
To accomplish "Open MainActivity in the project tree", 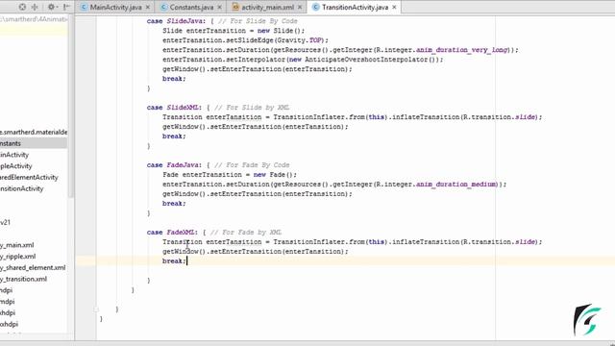I will (14, 155).
